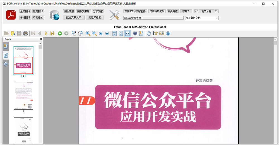Click the open folder toolbar icon

pyautogui.click(x=6, y=33)
